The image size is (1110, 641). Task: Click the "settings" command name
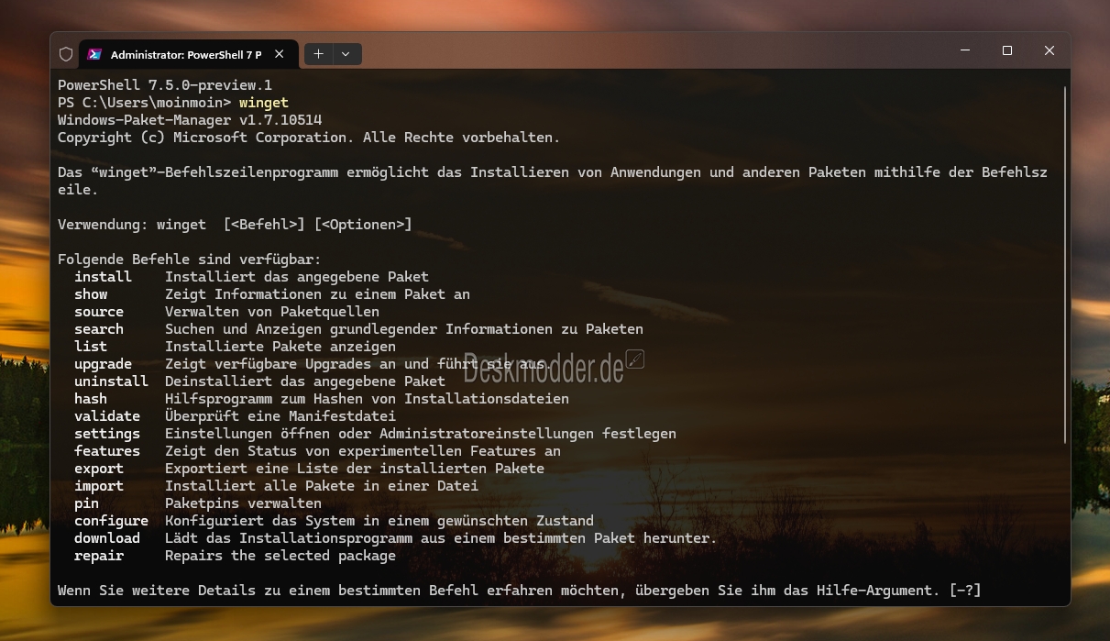(x=107, y=434)
